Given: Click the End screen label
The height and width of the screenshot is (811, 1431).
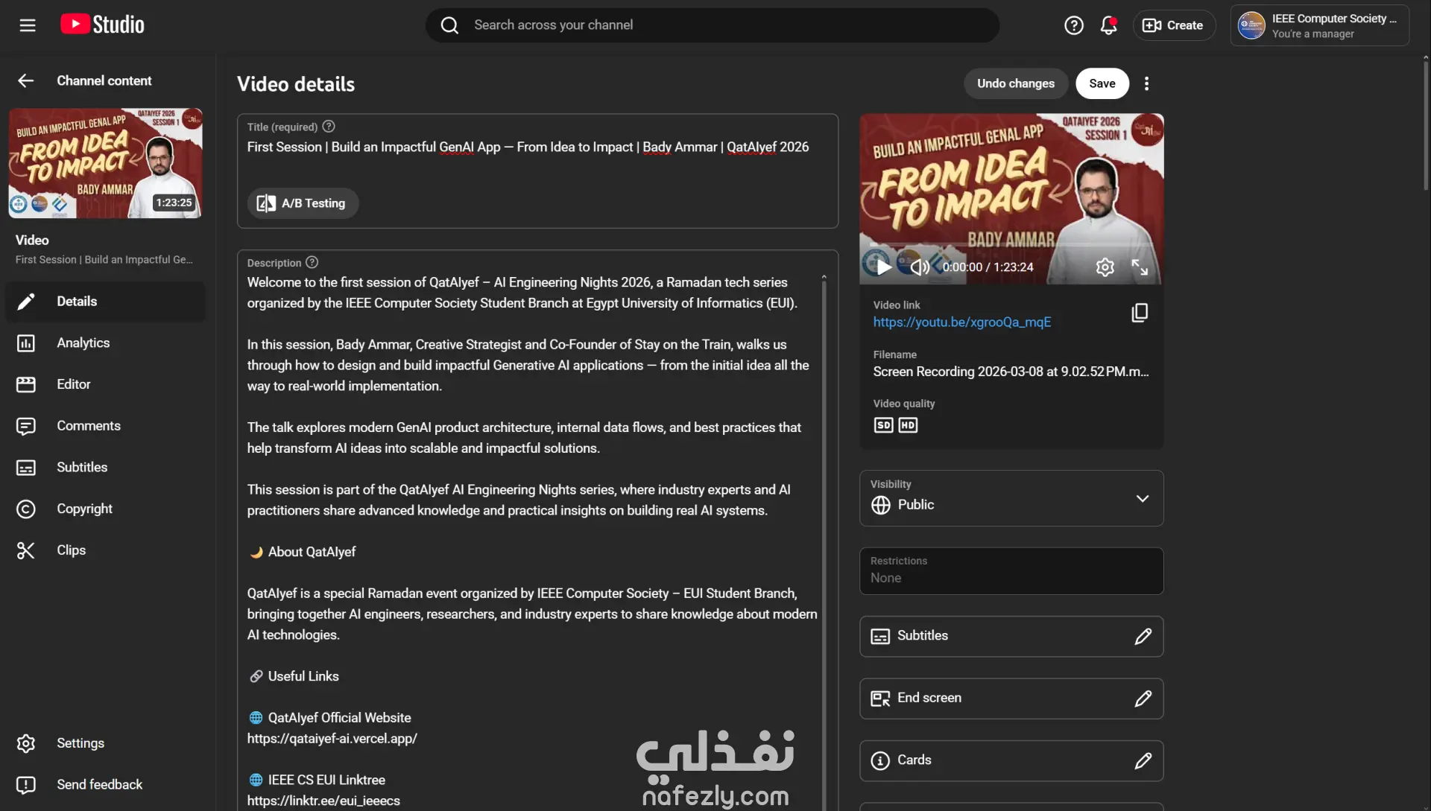Looking at the screenshot, I should [929, 698].
